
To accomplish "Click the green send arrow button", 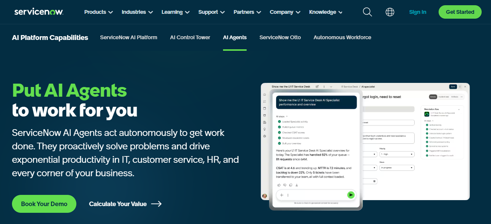I will coord(351,195).
